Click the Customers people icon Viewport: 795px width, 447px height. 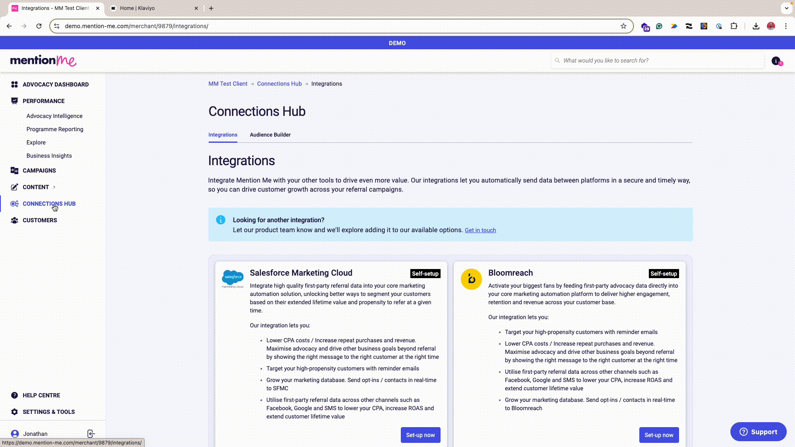click(14, 220)
